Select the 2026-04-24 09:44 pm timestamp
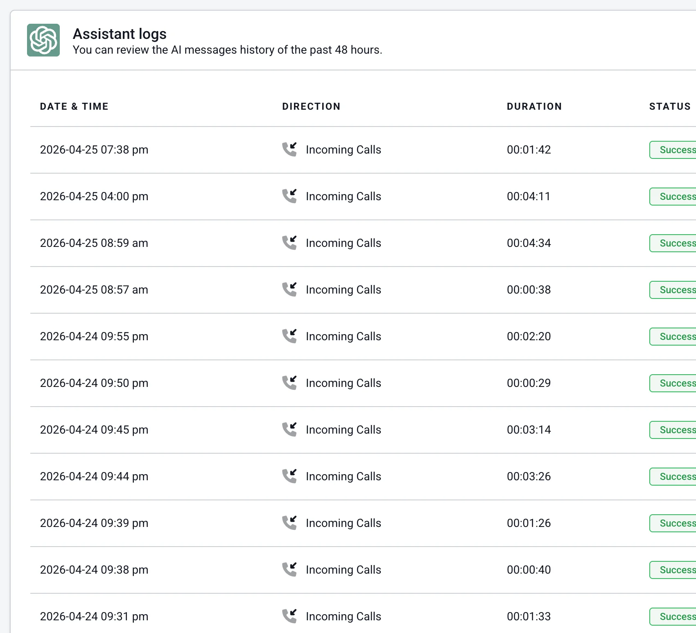 [x=94, y=477]
